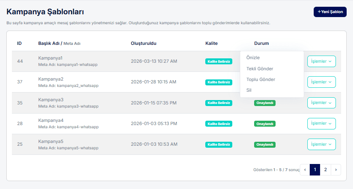Select page 1 in pagination

click(315, 170)
